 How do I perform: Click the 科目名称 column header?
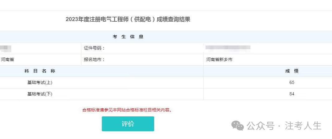tap(40, 71)
